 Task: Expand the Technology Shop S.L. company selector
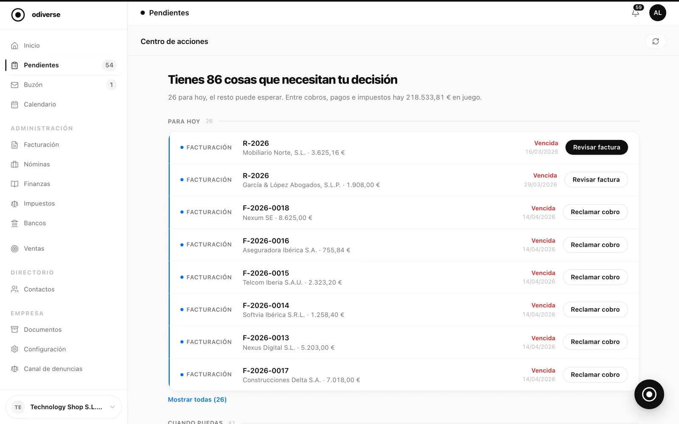click(x=63, y=407)
